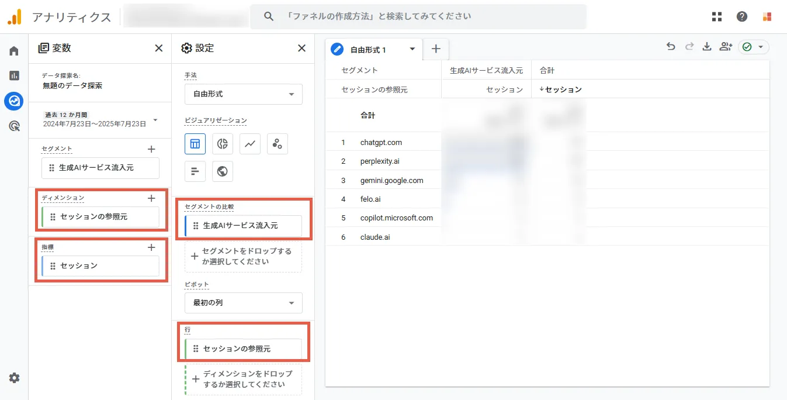Select the scatter plot visualization
This screenshot has width=787, height=400.
pos(278,143)
